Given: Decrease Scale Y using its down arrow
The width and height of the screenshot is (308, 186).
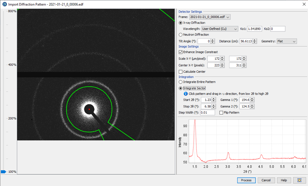Looking at the screenshot, I should click(244, 60).
